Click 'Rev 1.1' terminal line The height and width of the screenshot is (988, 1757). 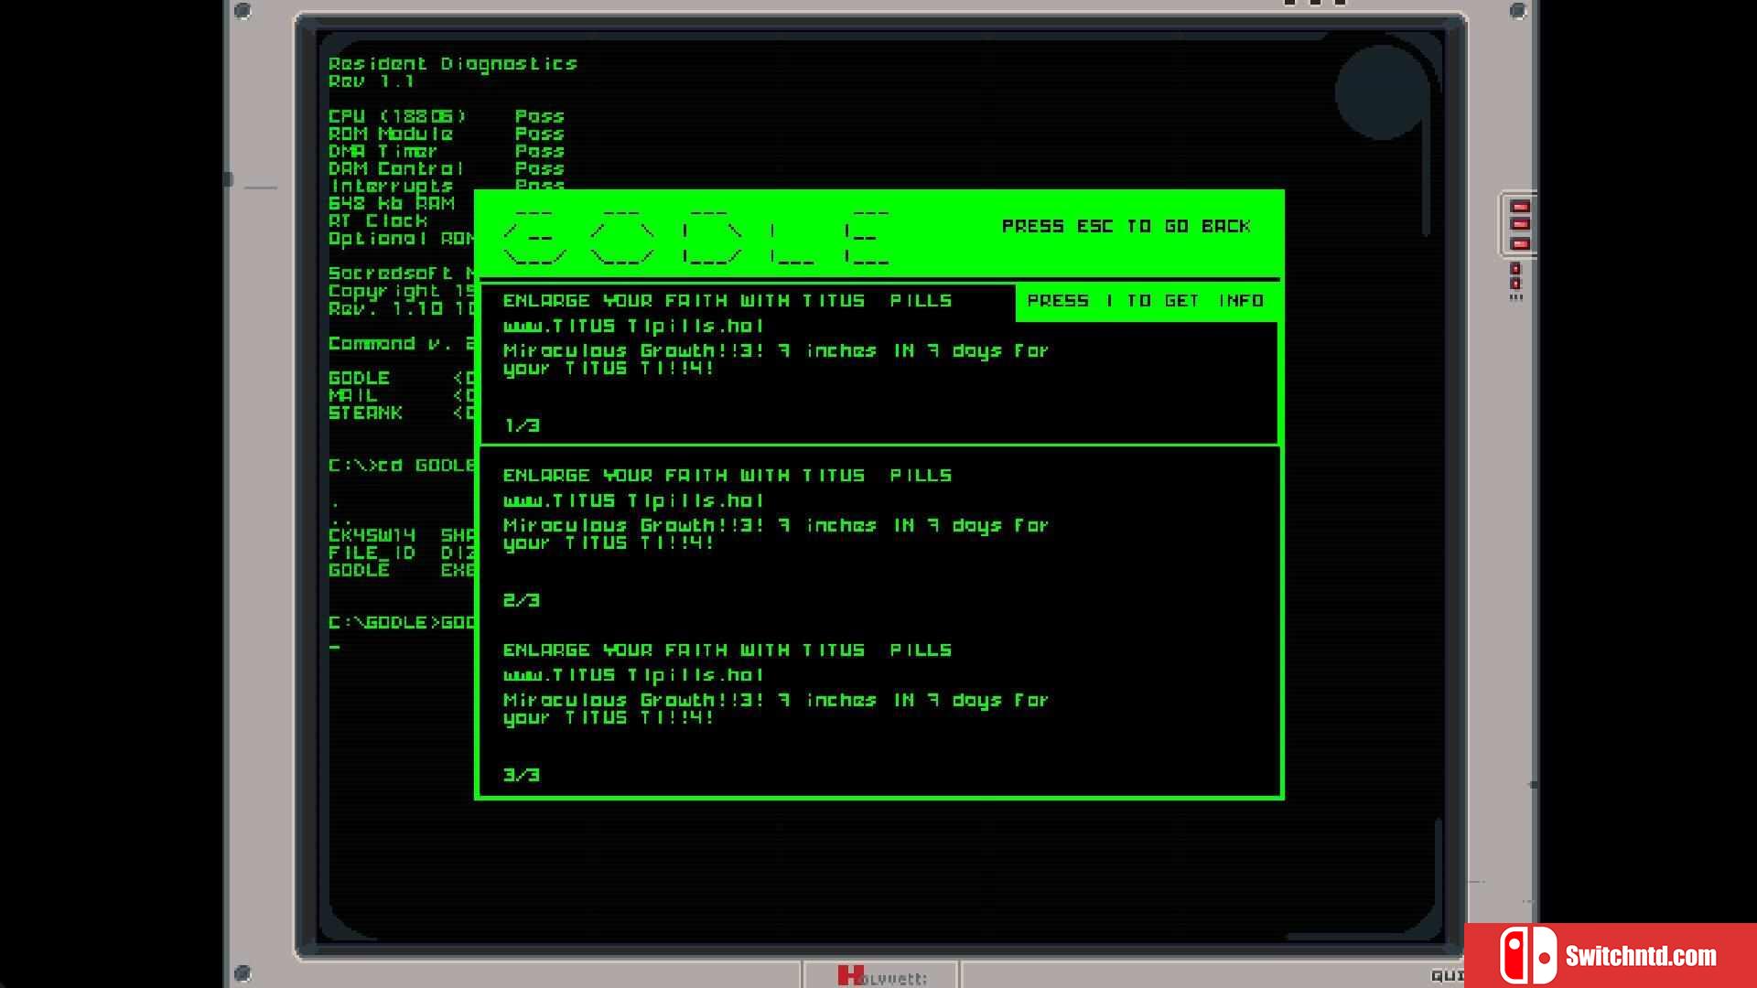tap(372, 81)
